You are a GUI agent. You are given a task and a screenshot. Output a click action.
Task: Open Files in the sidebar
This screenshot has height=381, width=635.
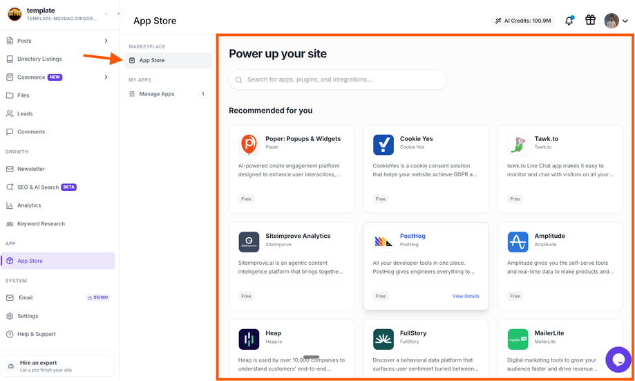[x=23, y=95]
